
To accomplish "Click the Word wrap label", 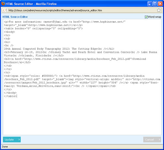I will click(155, 17).
